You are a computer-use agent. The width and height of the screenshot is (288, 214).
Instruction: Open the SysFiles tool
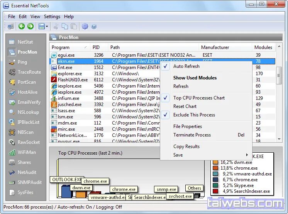(x=21, y=192)
